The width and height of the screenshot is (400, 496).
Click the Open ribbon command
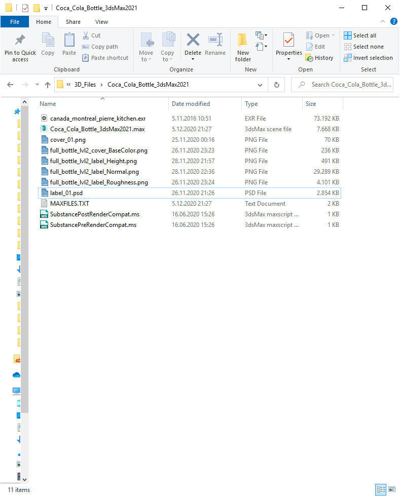(320, 35)
